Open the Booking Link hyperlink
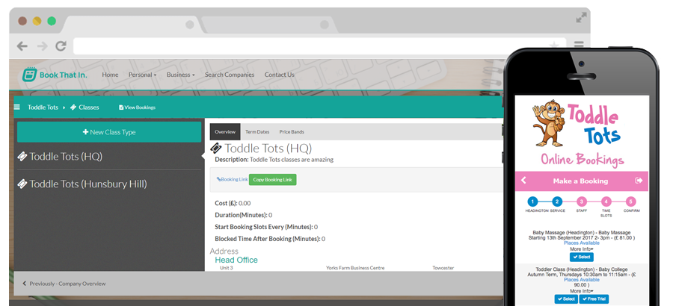 pos(233,180)
